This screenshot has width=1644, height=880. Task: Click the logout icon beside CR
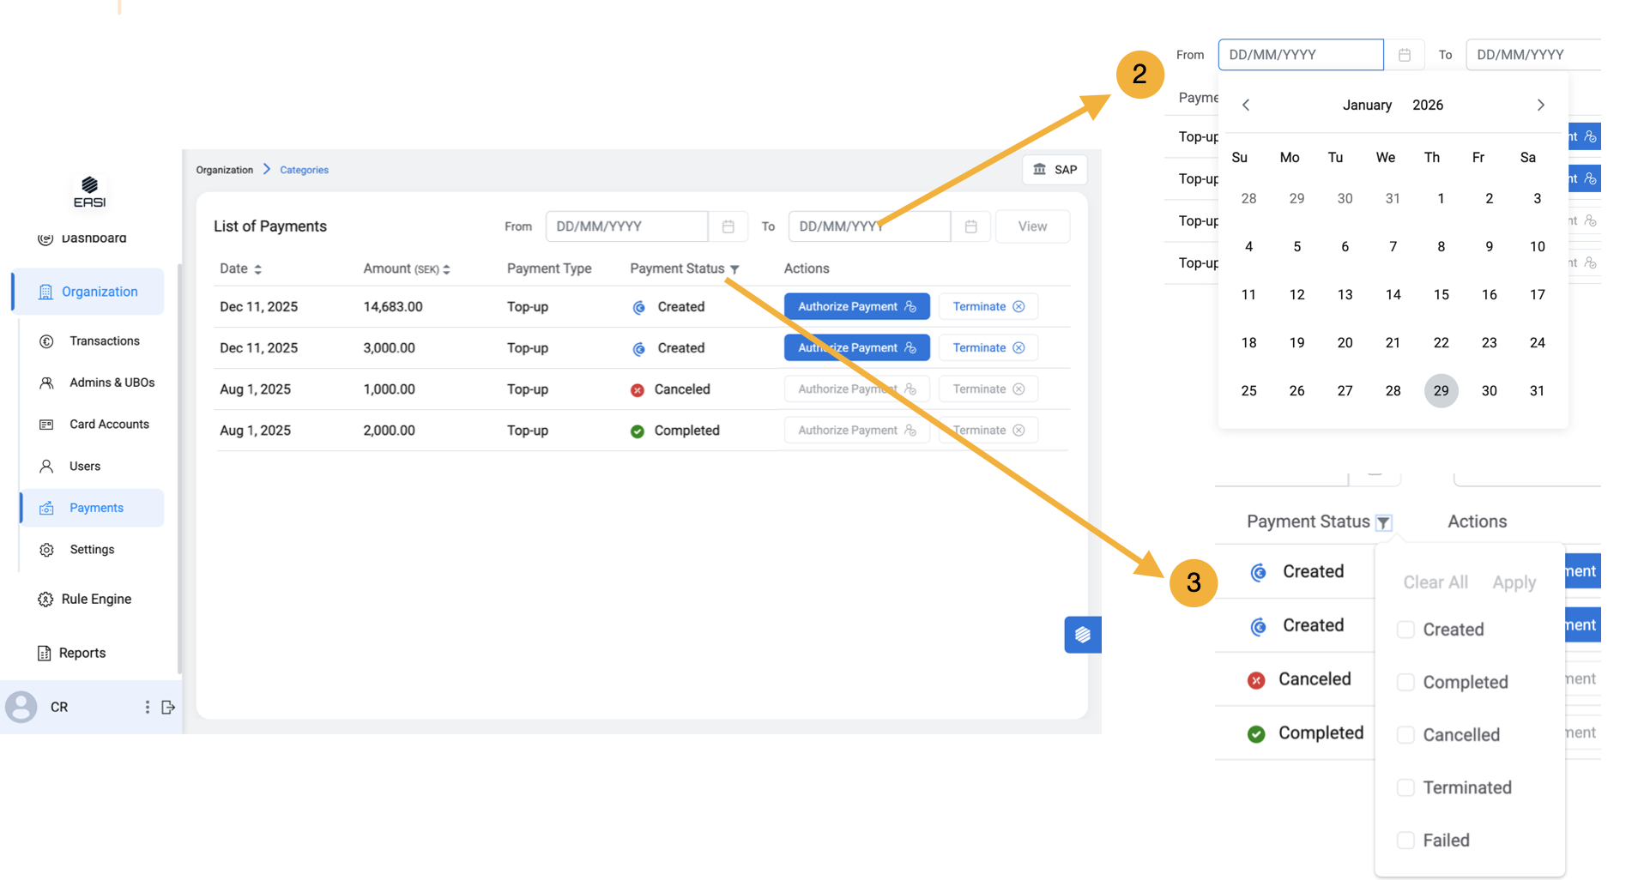(x=168, y=707)
